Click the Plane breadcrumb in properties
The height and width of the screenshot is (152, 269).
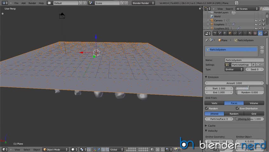(x=223, y=40)
